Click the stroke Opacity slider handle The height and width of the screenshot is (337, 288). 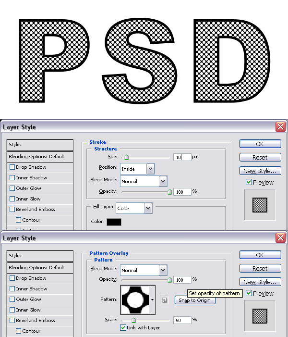click(x=169, y=192)
